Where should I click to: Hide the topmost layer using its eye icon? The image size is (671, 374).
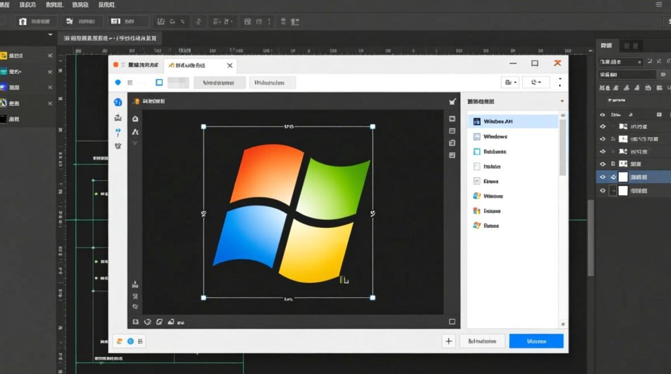(602, 126)
